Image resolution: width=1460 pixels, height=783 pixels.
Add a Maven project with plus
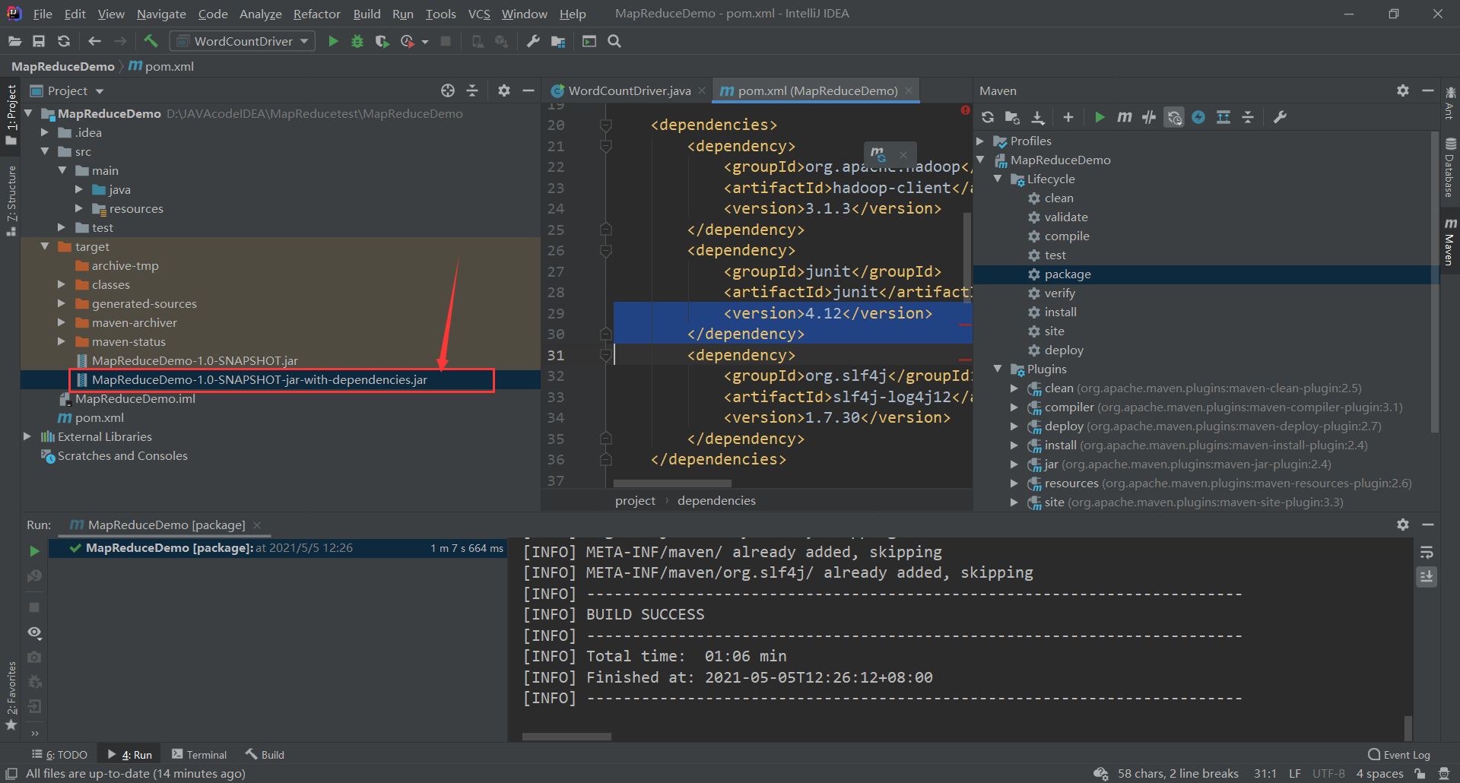[x=1068, y=117]
